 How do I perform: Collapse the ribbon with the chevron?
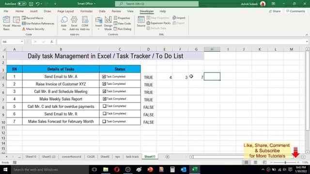(x=307, y=35)
